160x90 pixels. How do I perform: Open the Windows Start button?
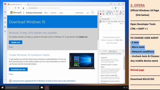(2, 87)
